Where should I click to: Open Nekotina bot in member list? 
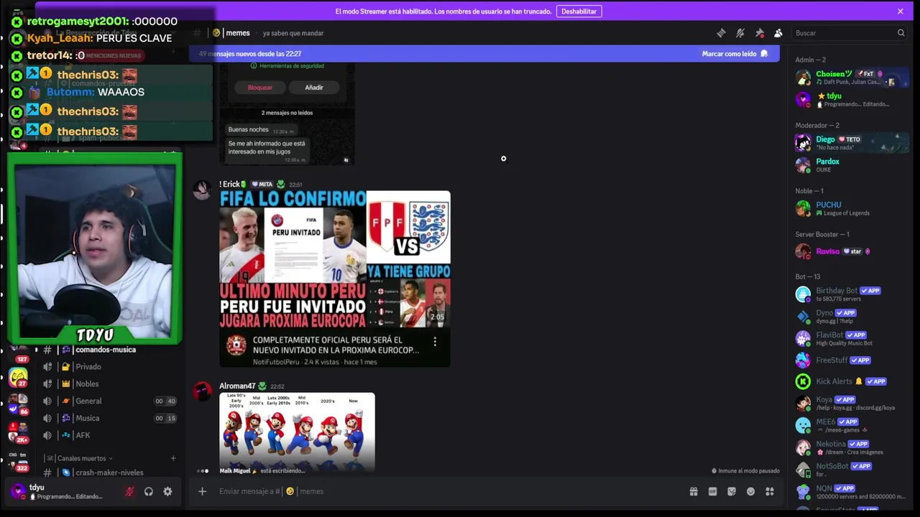[852, 448]
